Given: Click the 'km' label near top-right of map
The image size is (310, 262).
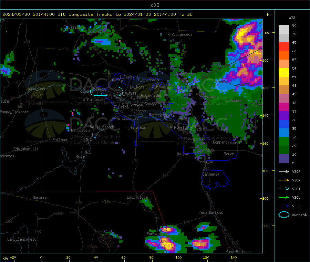Looking at the screenshot, I should 269,14.
